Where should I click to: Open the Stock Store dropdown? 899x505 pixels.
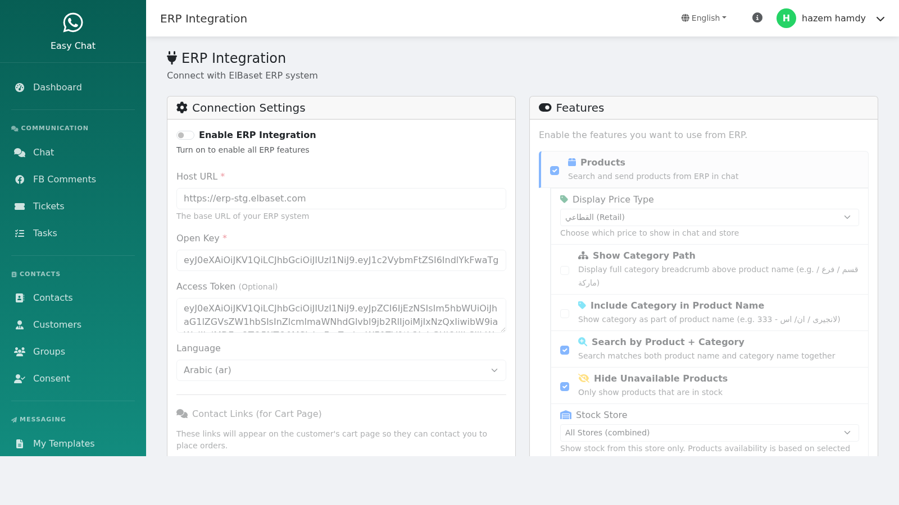pos(709,433)
